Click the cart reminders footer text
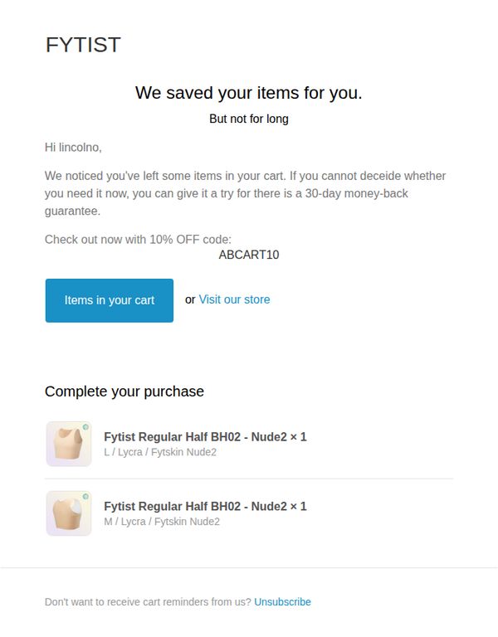Image resolution: width=498 pixels, height=637 pixels. coord(148,601)
